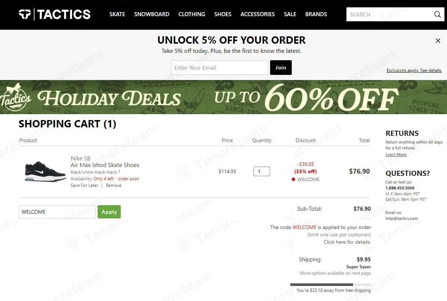The height and width of the screenshot is (301, 447).
Task: Go to the Sale section
Action: click(290, 14)
